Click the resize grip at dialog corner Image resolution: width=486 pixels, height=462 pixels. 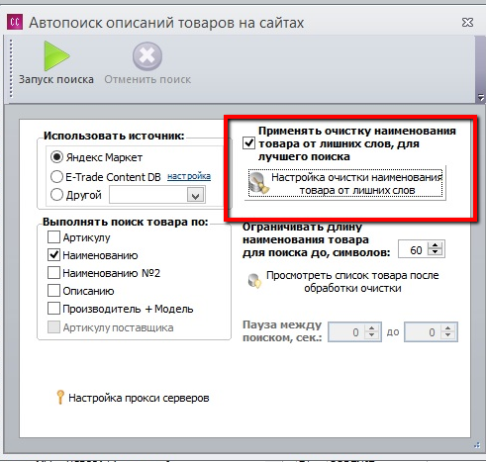(477, 445)
